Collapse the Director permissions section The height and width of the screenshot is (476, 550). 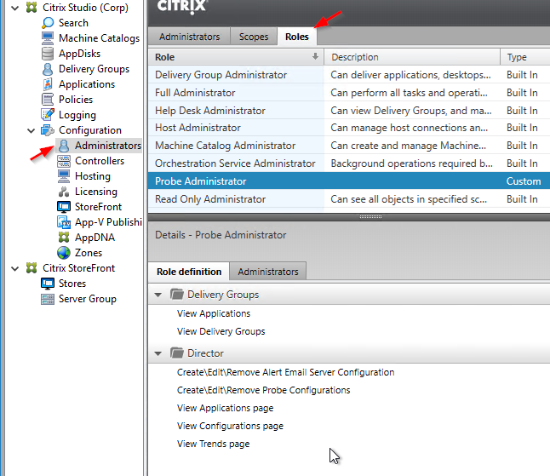[x=158, y=353]
